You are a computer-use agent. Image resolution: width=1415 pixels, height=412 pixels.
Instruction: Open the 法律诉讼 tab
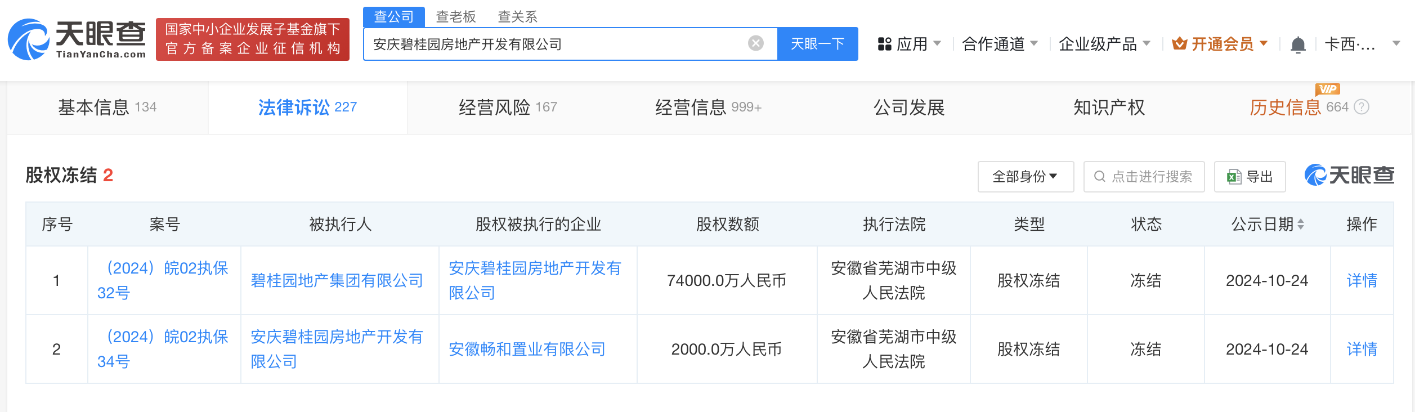pyautogui.click(x=308, y=107)
